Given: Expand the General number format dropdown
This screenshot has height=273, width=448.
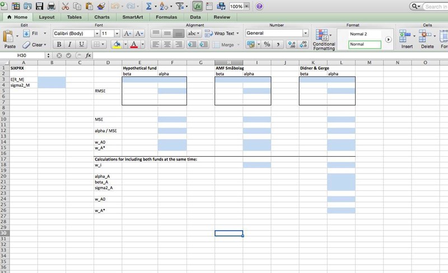Looking at the screenshot, I should point(305,34).
